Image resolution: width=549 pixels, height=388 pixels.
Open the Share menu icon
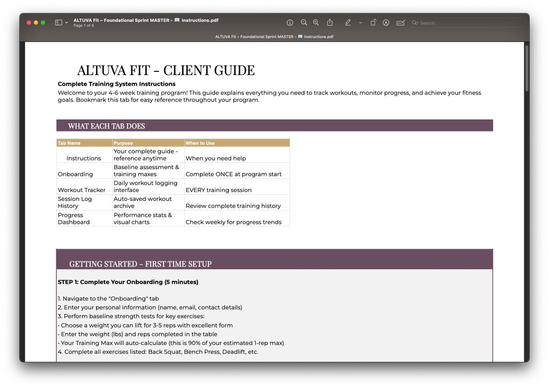(330, 23)
